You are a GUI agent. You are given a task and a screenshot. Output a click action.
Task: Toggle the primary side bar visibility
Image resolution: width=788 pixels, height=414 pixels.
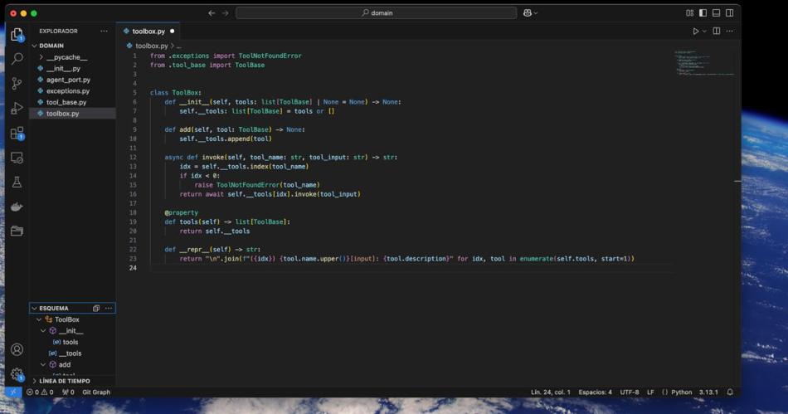coord(703,13)
